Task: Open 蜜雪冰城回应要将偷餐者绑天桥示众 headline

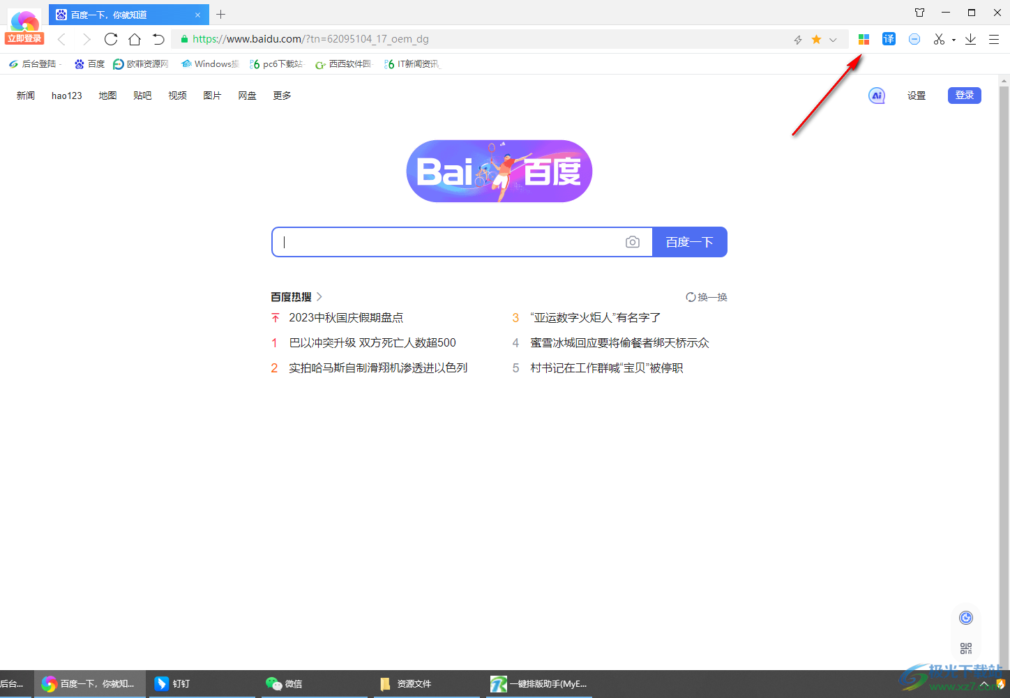Action: pos(619,343)
